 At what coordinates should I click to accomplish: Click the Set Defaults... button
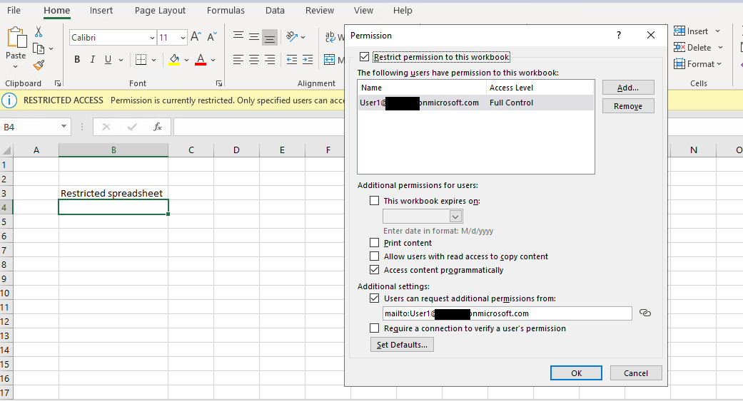(402, 345)
